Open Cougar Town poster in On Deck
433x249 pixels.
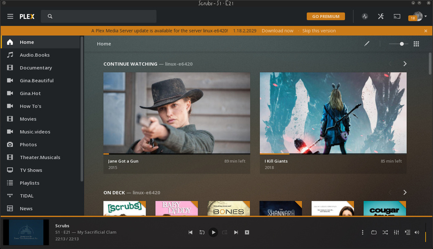tap(385, 208)
